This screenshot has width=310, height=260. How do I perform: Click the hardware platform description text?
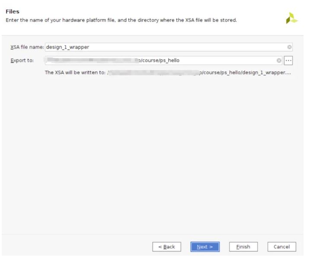pos(121,20)
